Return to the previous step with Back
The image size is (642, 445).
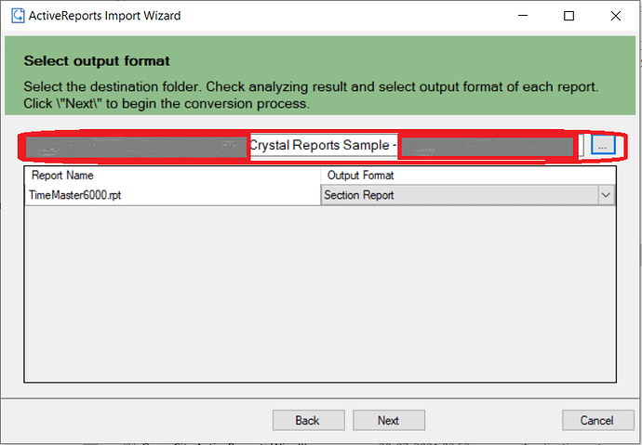pos(308,420)
